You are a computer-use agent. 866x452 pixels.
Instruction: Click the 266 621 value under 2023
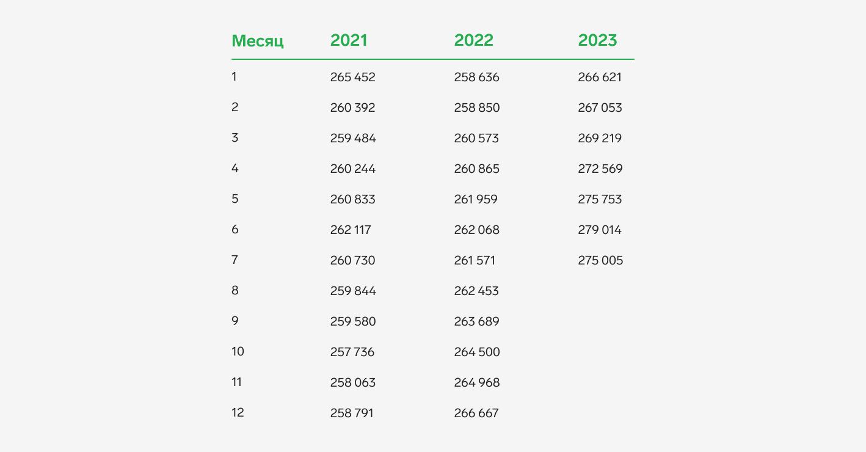[600, 78]
